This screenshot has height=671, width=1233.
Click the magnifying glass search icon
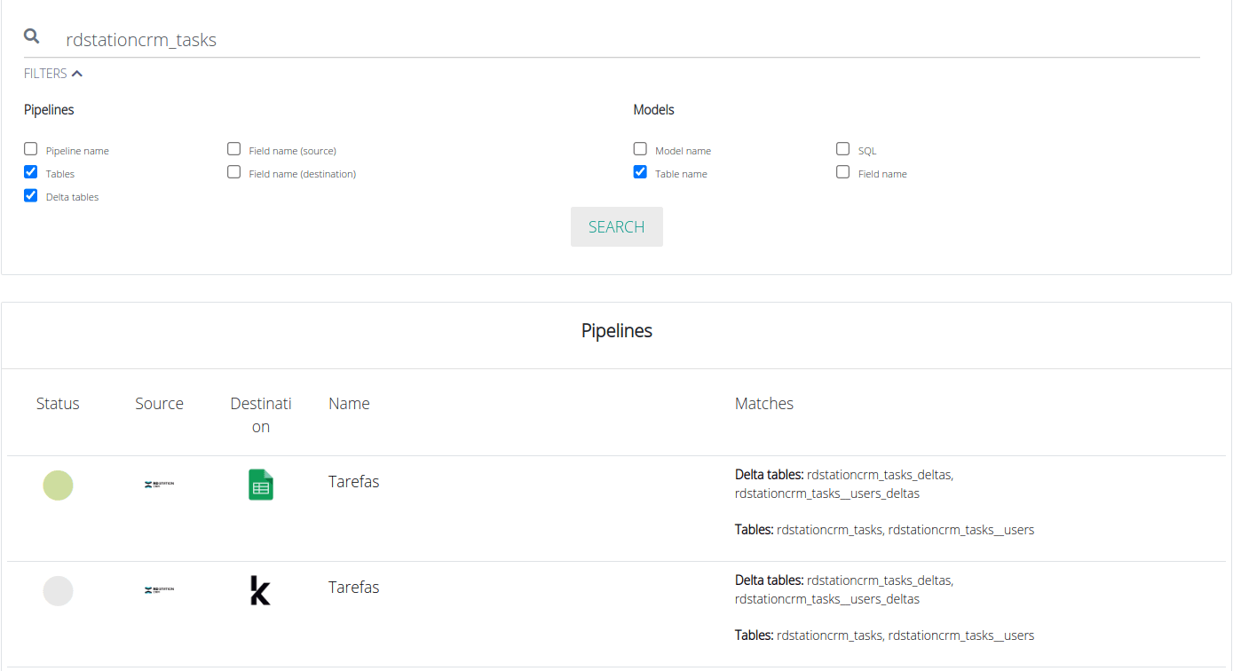(32, 36)
